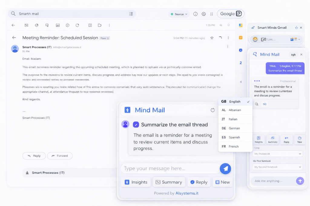Click the zoom magnifier icon under summary reply

256,104
